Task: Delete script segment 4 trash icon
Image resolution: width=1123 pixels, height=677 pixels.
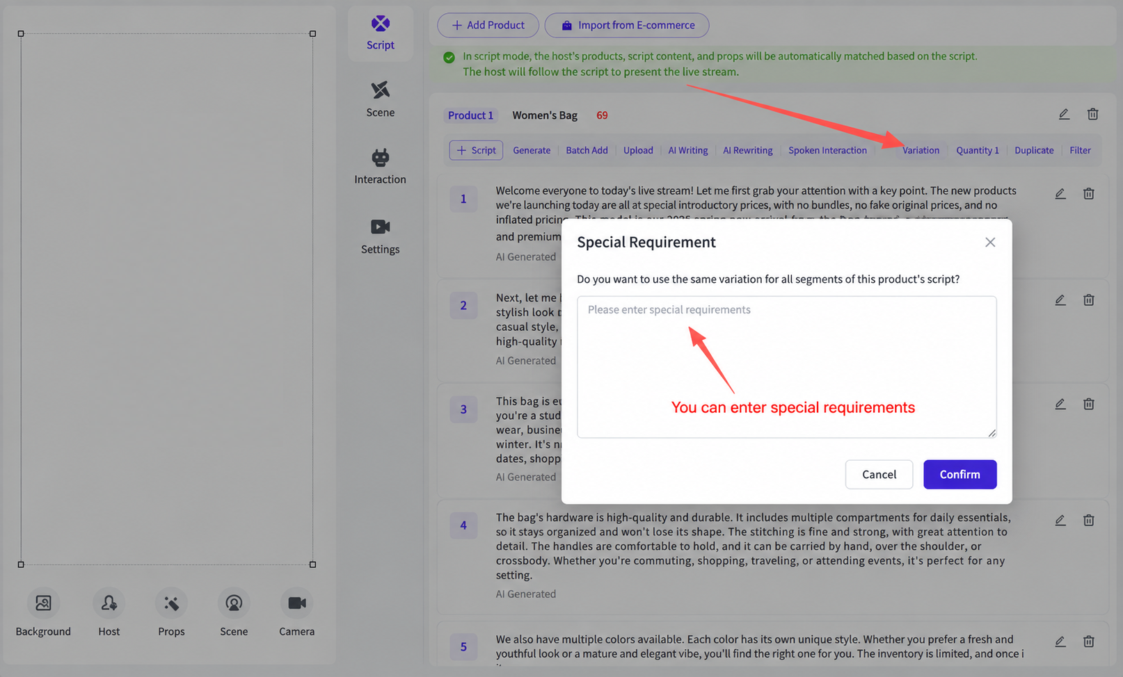Action: (x=1089, y=521)
